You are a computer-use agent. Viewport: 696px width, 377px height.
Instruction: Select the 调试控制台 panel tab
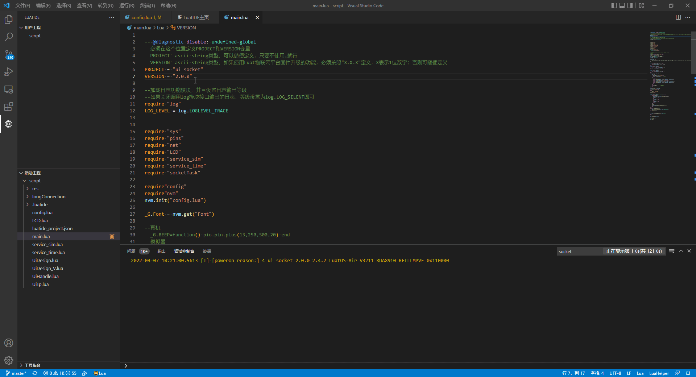184,251
